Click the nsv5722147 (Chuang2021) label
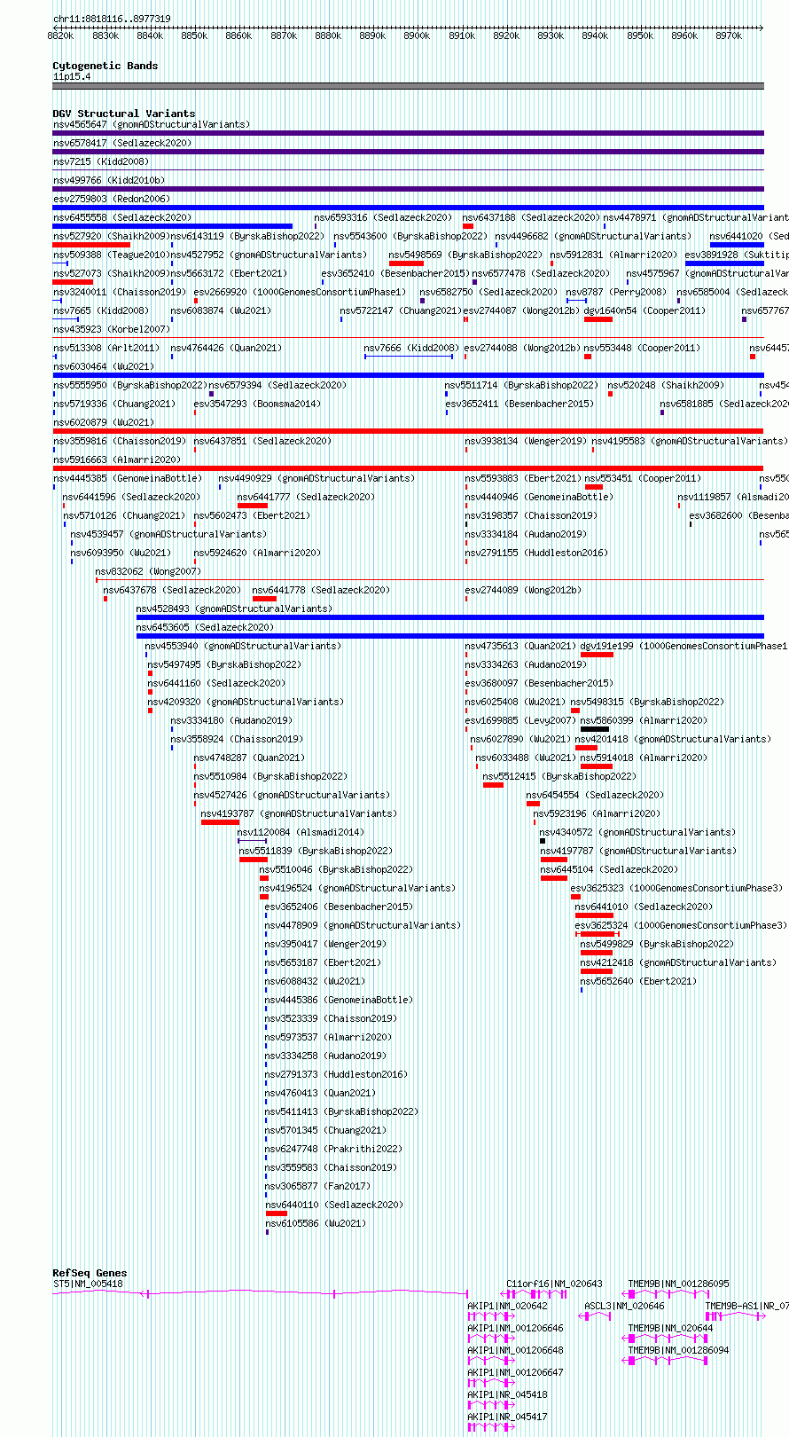The width and height of the screenshot is (789, 1437). pos(401,310)
